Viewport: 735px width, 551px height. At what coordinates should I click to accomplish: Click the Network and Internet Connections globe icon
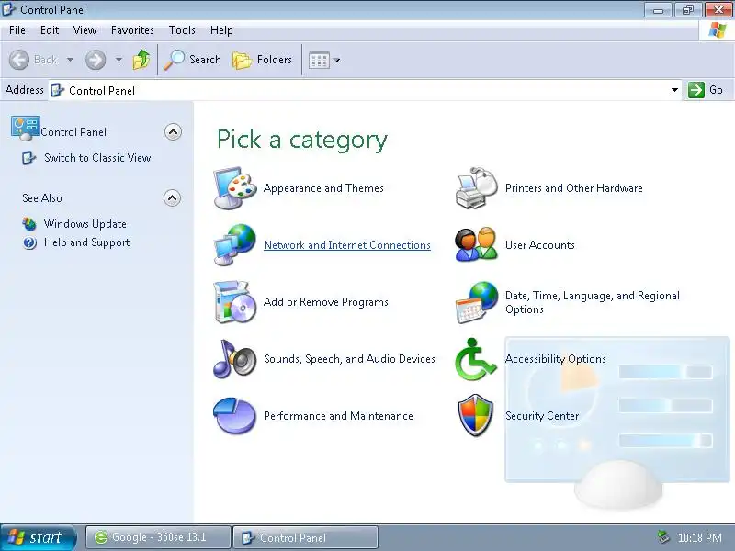(x=235, y=244)
